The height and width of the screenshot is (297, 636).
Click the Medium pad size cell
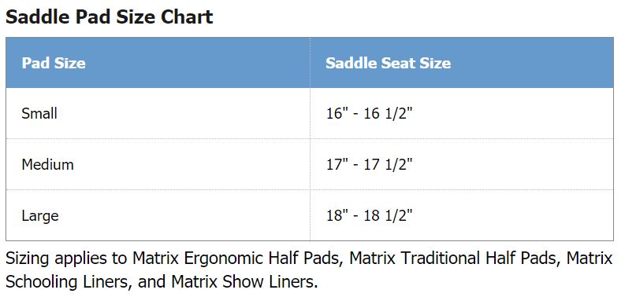pyautogui.click(x=158, y=164)
